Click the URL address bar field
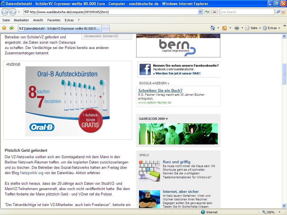Screen dimensions: 287x215 [111, 12]
